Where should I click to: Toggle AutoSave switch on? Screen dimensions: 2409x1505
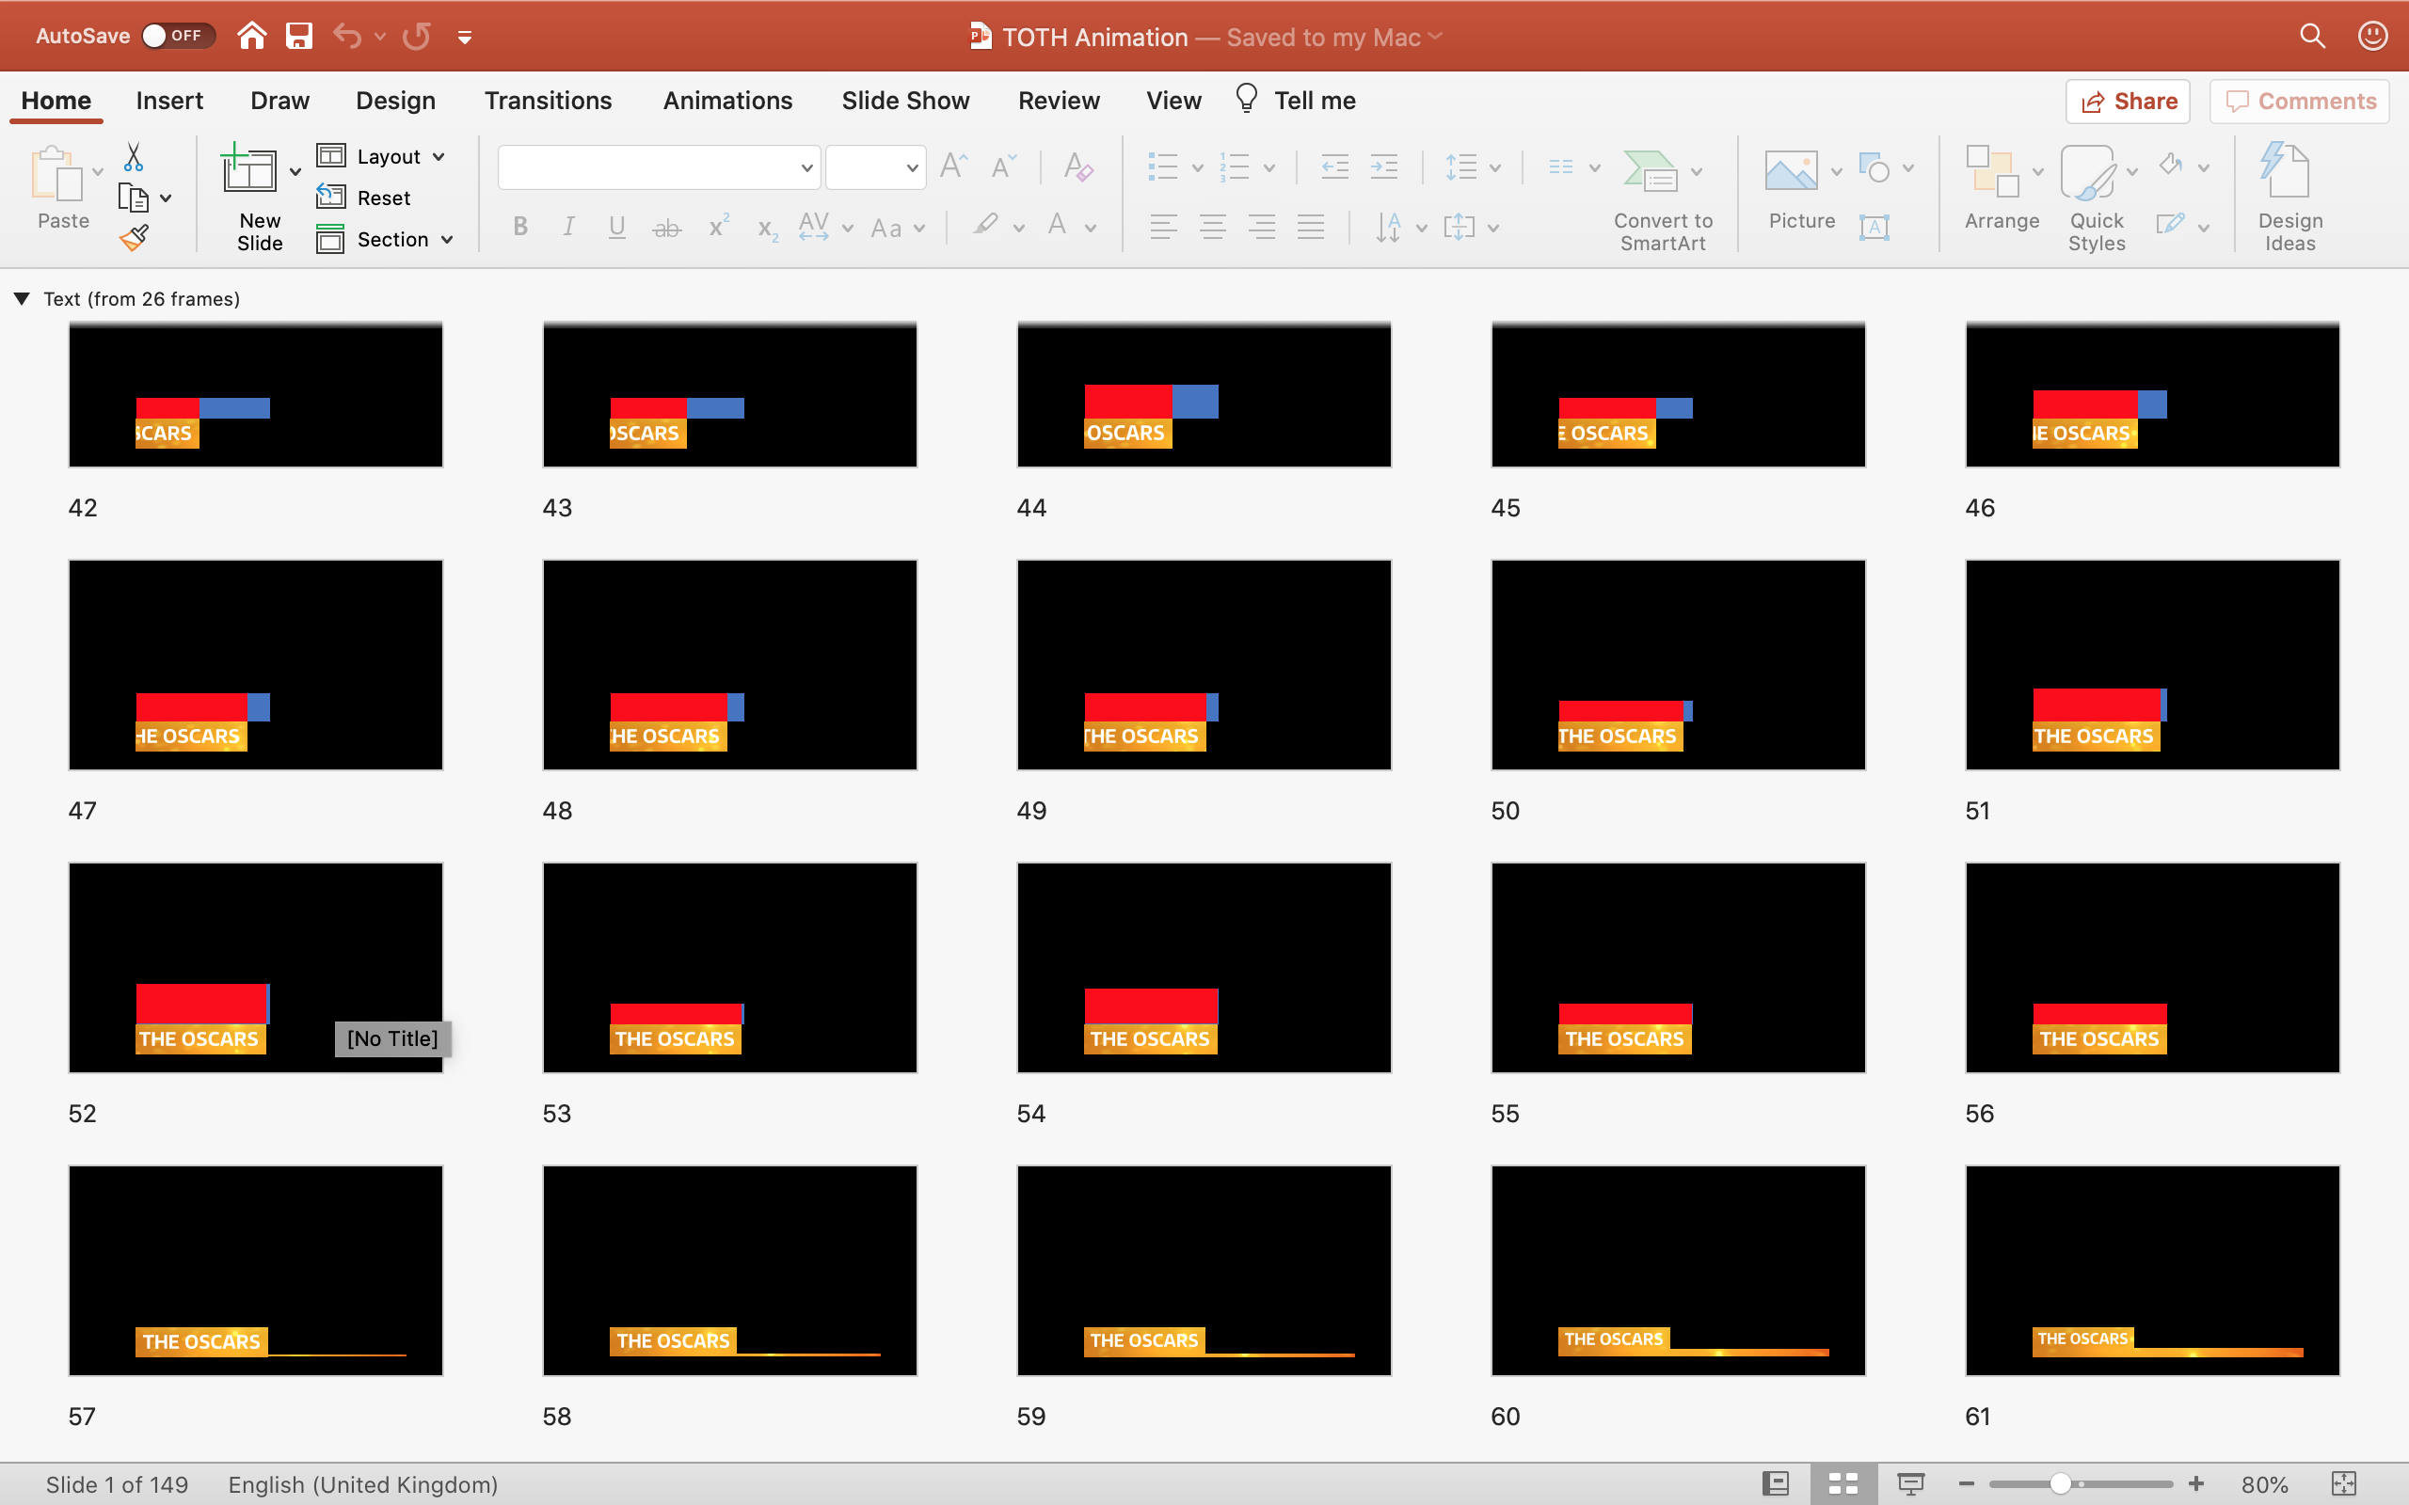(176, 36)
